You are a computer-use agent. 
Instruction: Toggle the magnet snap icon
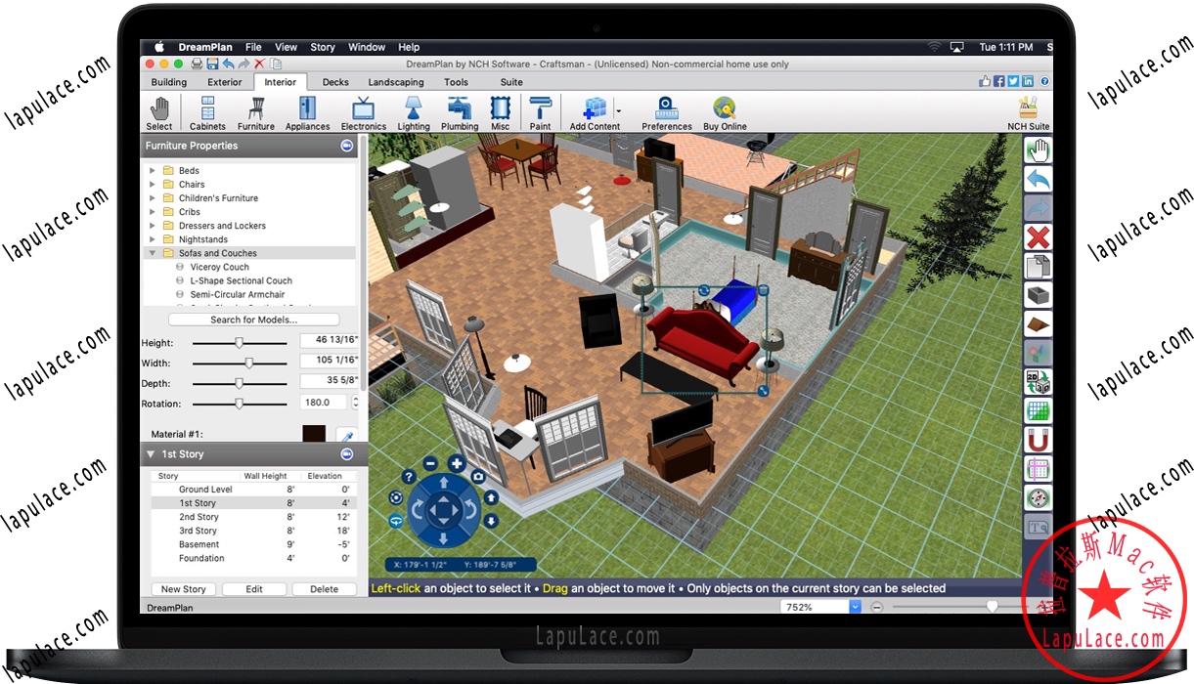(x=1038, y=441)
